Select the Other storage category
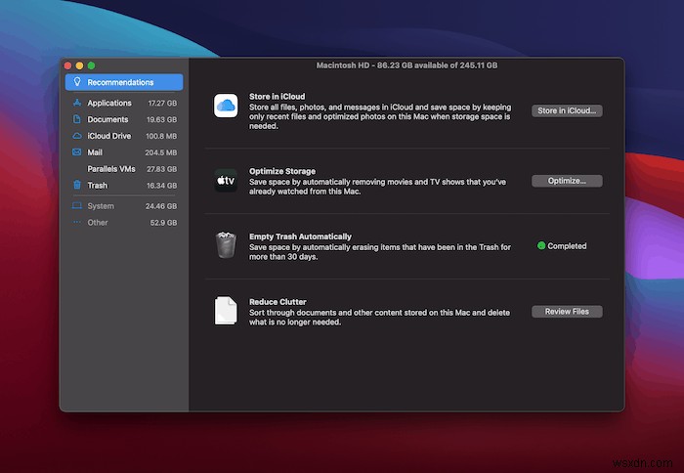 point(124,223)
